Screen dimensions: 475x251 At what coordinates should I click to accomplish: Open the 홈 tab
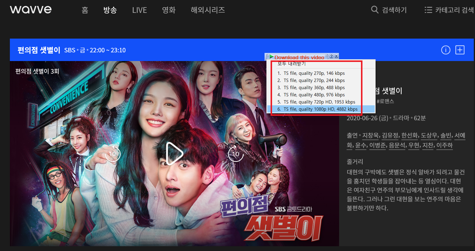click(x=85, y=10)
